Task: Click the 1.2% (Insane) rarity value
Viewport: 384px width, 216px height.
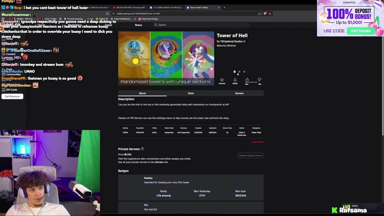Action: click(x=163, y=196)
